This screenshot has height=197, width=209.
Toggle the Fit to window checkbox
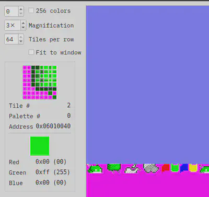[31, 52]
